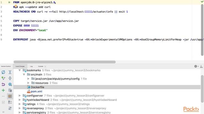Click the editor horizontal scrollbar
This screenshot has width=204, height=114.
coord(64,62)
